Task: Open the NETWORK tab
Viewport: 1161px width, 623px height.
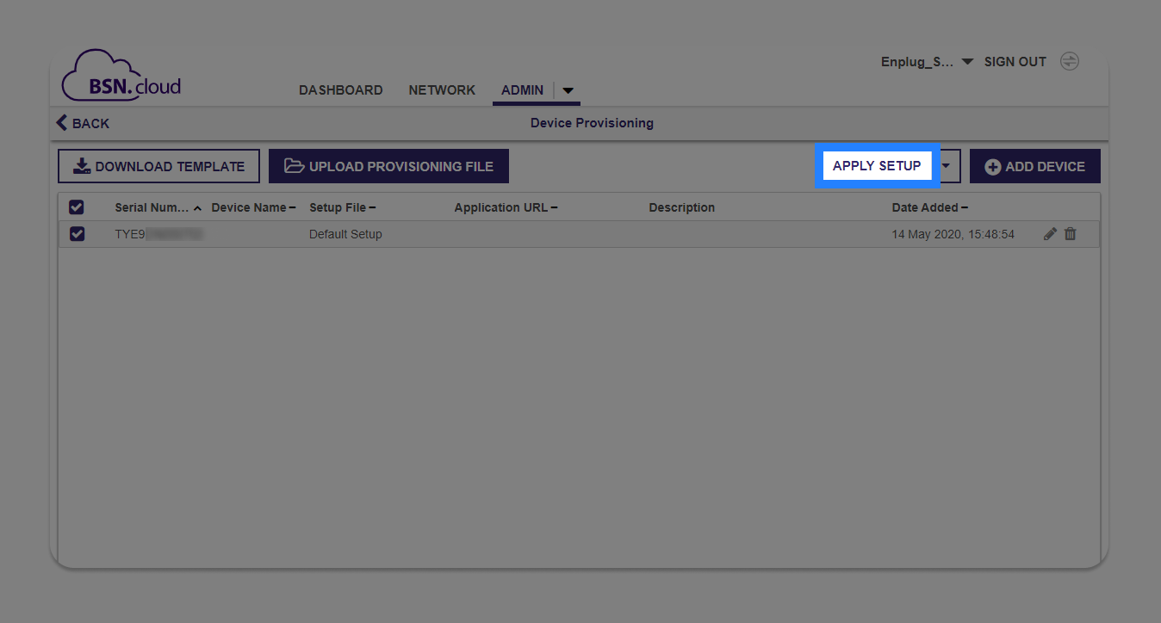Action: click(x=442, y=89)
